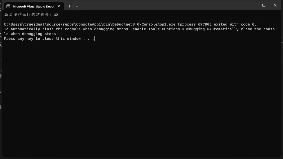The image size is (283, 159).
Task: Click the ConsoleApp1.exe filename in the path
Action: [158, 24]
